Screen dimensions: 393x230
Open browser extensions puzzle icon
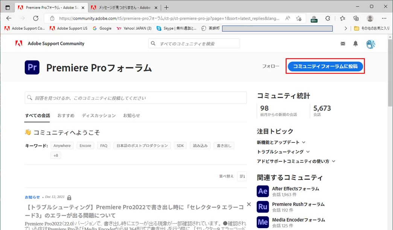pos(327,18)
